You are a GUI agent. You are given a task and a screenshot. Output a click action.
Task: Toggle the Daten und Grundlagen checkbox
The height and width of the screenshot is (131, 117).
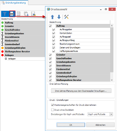coord(54,48)
